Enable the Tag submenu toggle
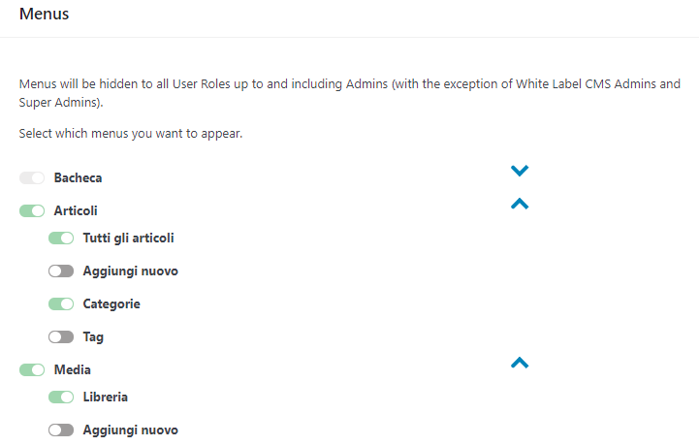This screenshot has height=446, width=699. click(x=61, y=337)
